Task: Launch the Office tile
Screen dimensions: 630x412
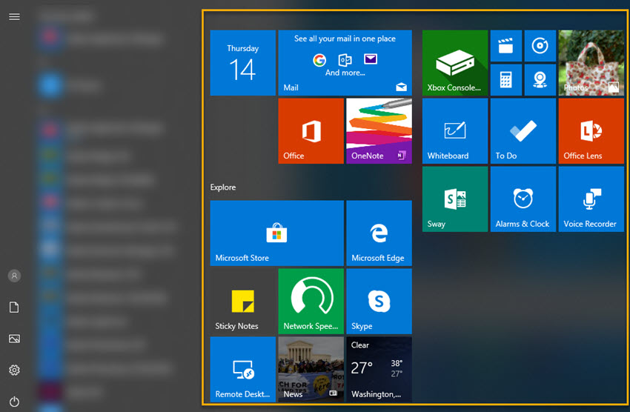Action: pos(311,131)
